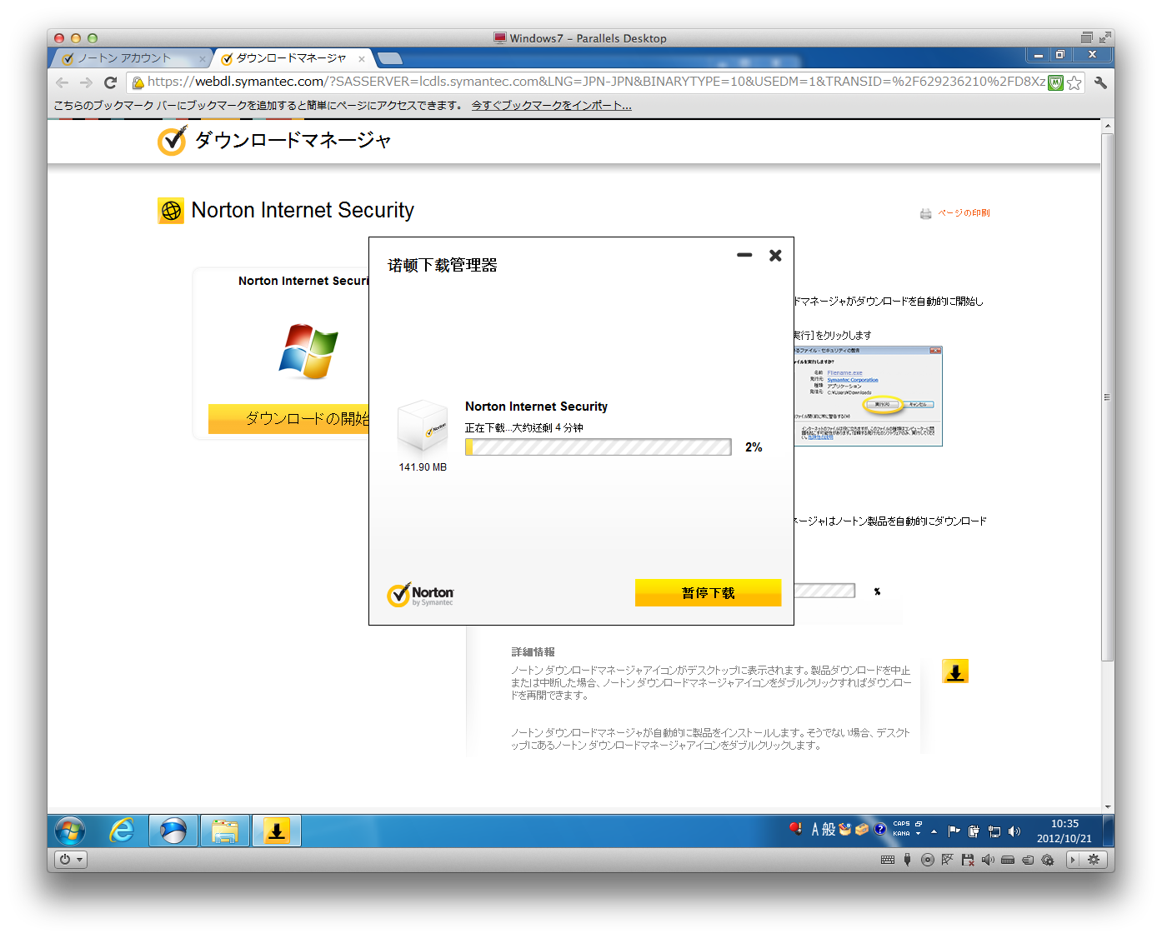Open the Action Center flag icon
1162x938 pixels.
point(954,831)
